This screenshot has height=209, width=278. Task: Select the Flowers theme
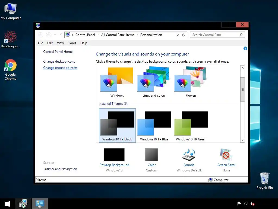point(191,82)
